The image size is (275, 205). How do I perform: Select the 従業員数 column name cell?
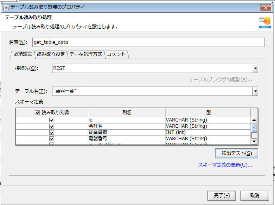(127, 132)
